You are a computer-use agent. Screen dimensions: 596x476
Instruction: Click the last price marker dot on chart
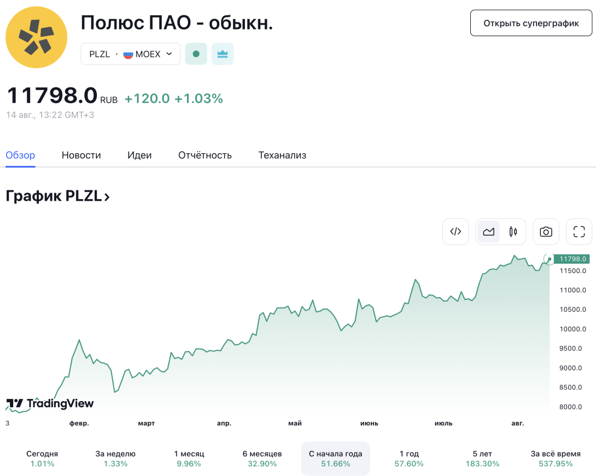[549, 259]
